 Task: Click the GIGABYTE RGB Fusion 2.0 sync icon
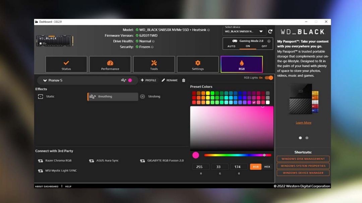[142, 161]
